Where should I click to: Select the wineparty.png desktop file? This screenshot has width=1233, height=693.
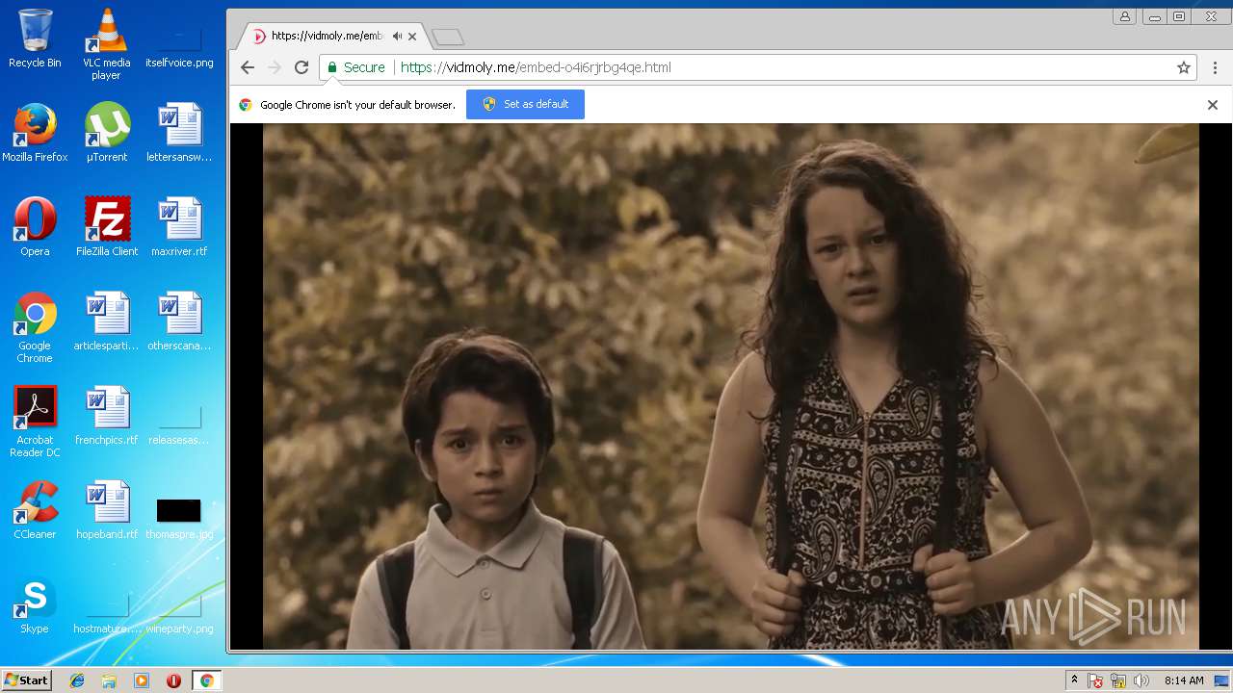tap(179, 612)
